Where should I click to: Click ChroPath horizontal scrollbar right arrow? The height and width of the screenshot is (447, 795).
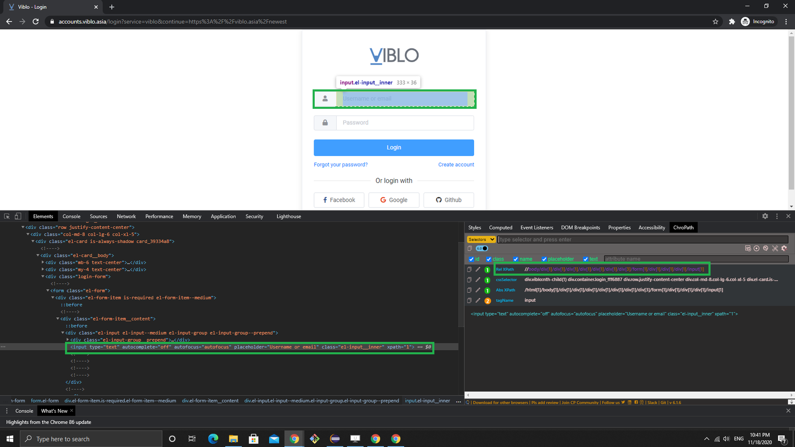coord(792,395)
